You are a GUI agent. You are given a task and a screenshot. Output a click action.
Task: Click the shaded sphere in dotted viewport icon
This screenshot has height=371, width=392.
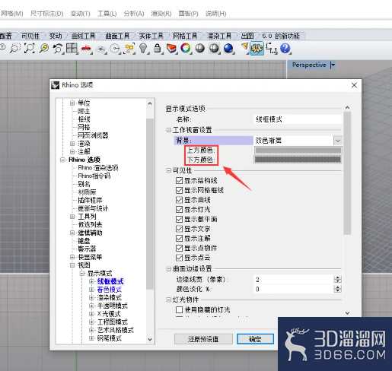[x=214, y=48]
